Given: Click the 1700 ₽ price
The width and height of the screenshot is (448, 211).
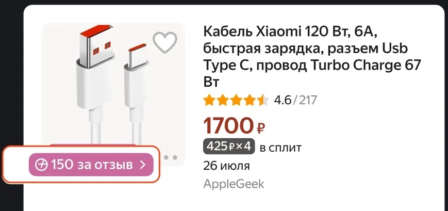Looking at the screenshot, I should click(x=234, y=126).
